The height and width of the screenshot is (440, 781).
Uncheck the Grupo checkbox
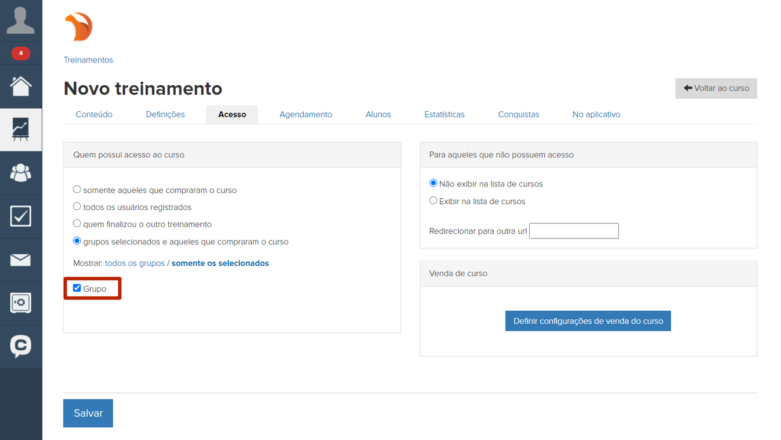pos(77,288)
